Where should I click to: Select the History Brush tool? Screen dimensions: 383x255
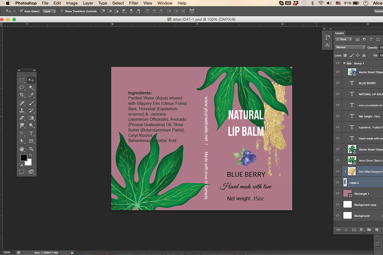[x=31, y=111]
